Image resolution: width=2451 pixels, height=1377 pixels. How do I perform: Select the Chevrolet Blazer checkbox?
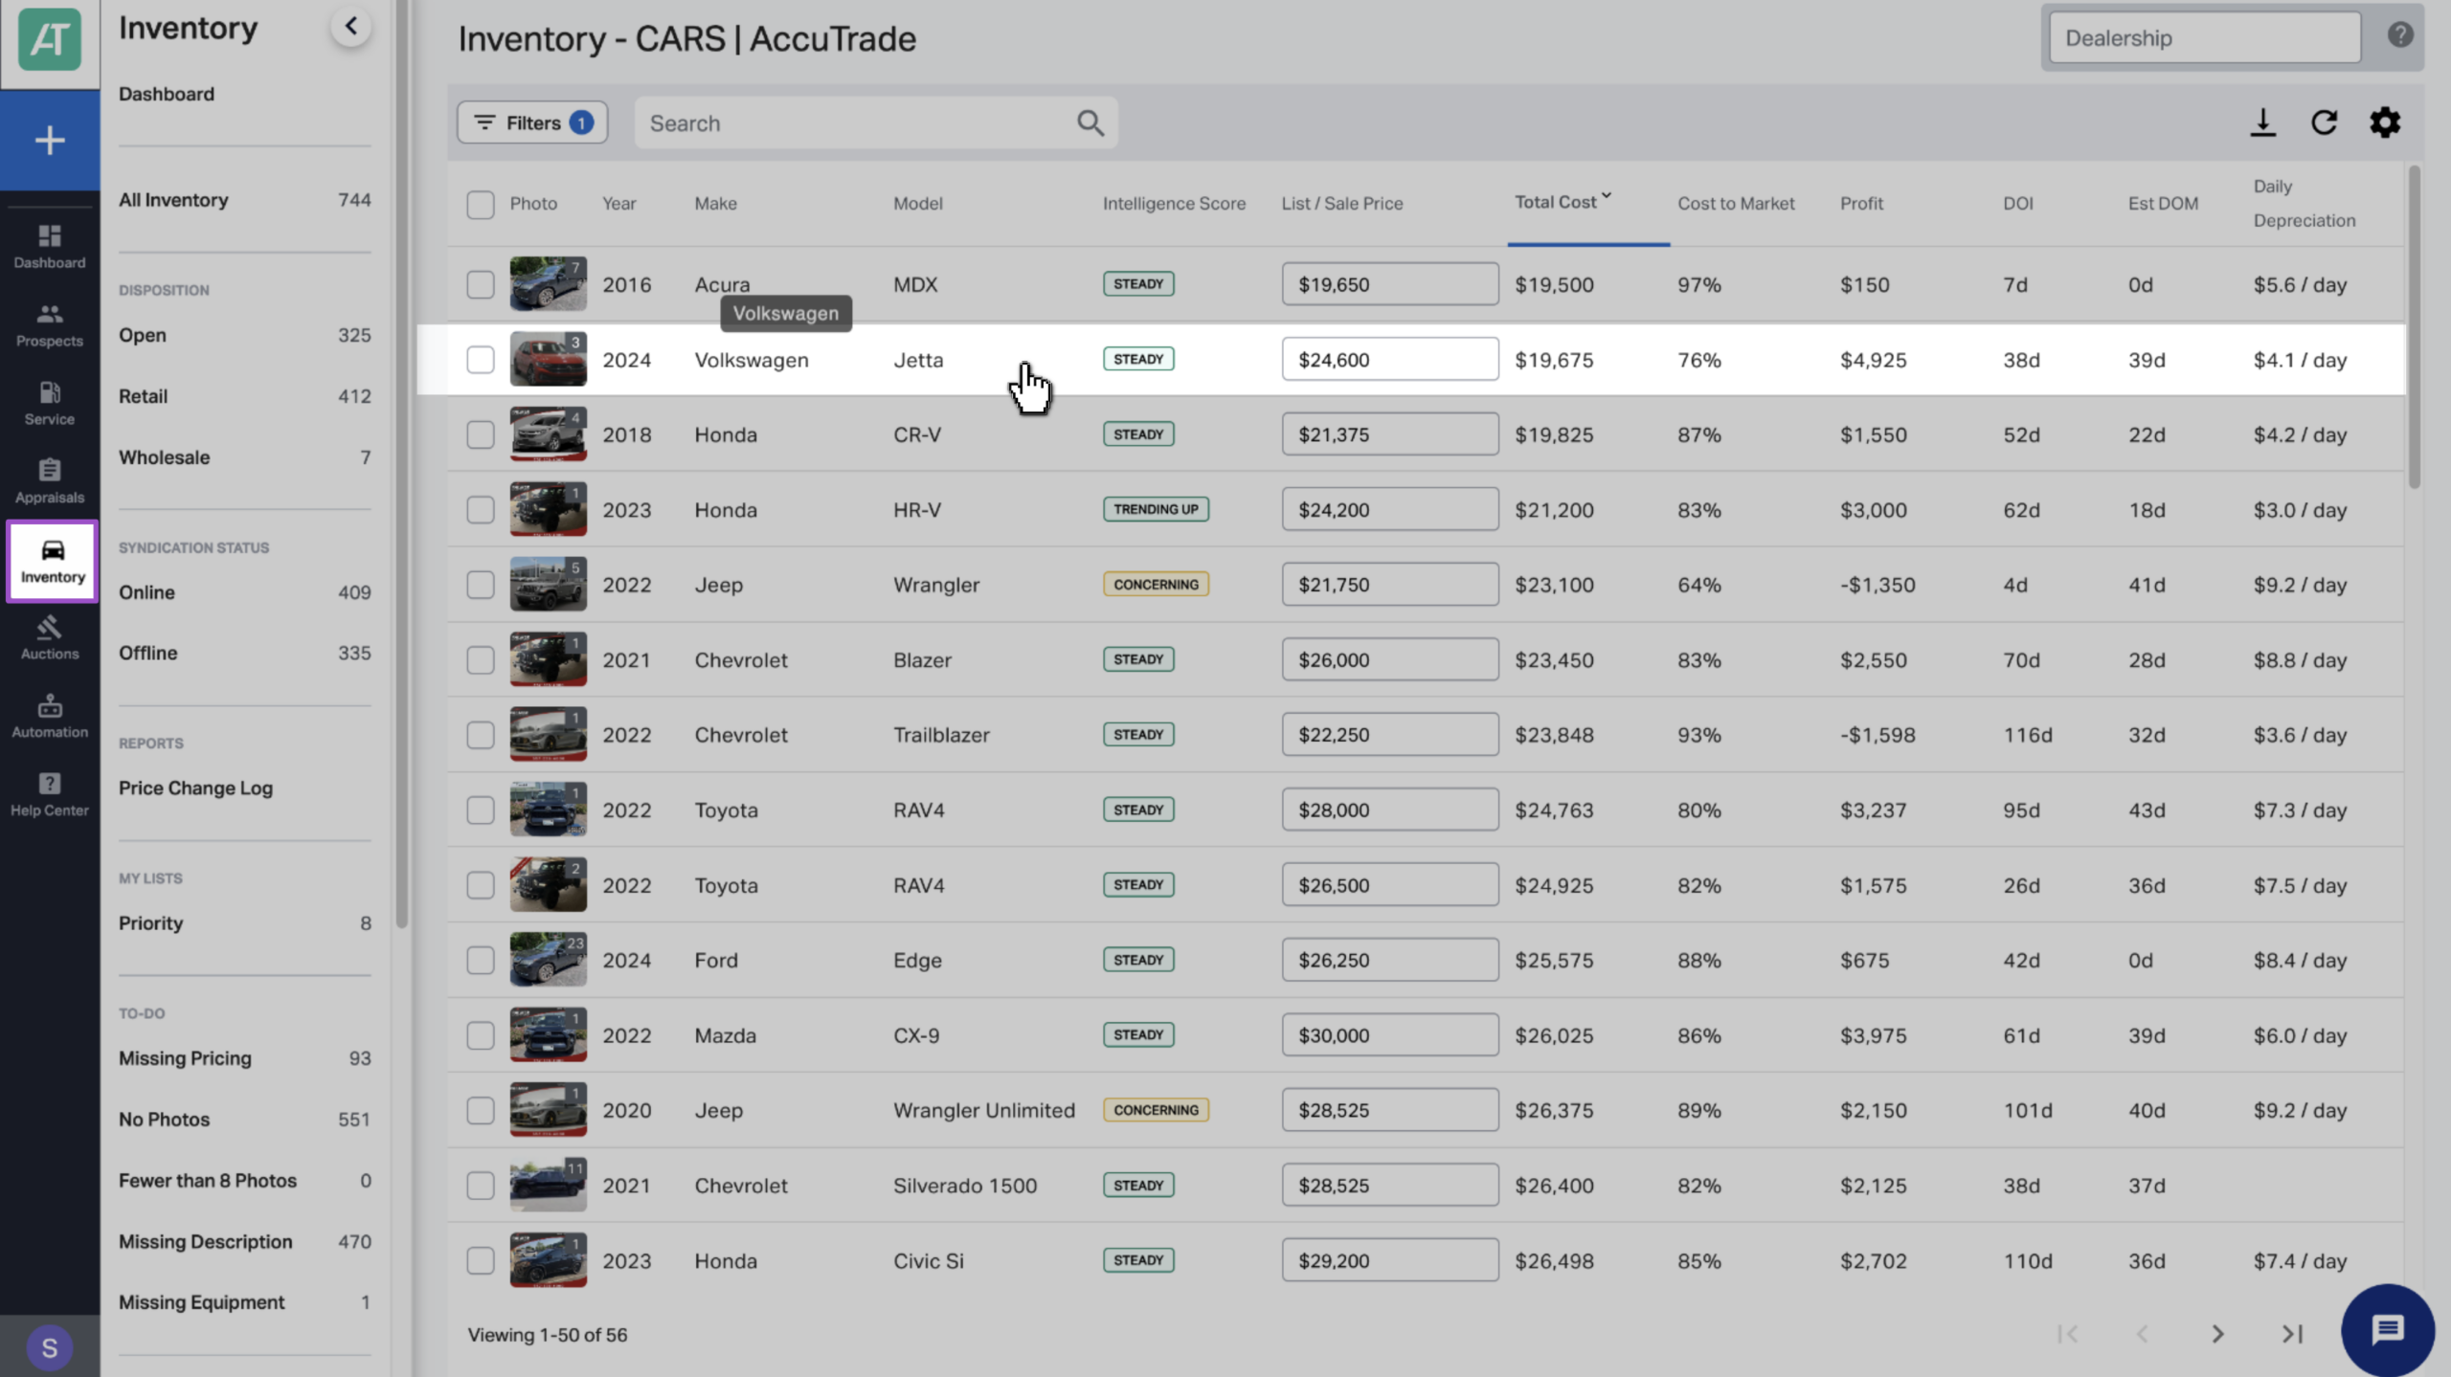coord(481,660)
